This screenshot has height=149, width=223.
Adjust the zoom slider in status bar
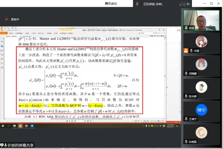click(159, 121)
